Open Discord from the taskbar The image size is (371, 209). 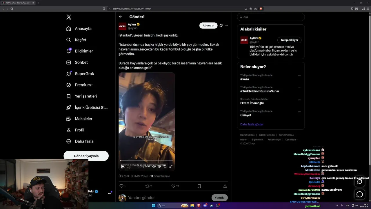tap(205, 206)
